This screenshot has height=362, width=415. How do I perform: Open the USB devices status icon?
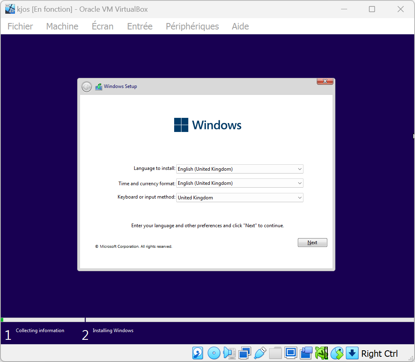(260, 353)
